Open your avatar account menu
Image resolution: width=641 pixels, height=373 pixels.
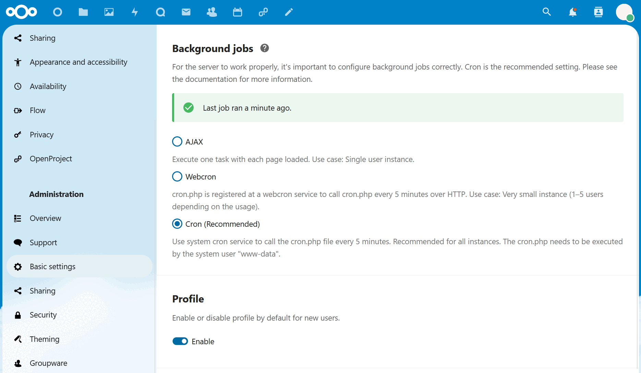[625, 12]
